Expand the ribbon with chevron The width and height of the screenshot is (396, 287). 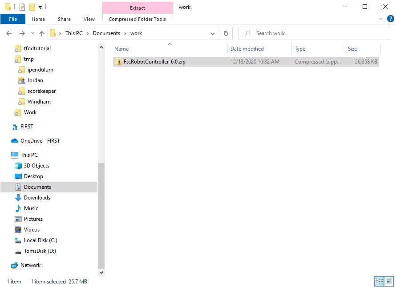coord(381,19)
